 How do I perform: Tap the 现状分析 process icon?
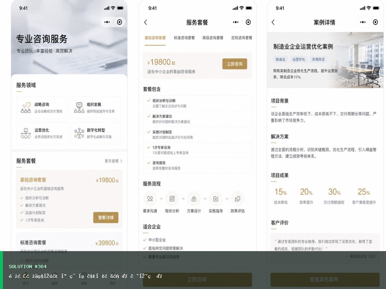coord(172,199)
